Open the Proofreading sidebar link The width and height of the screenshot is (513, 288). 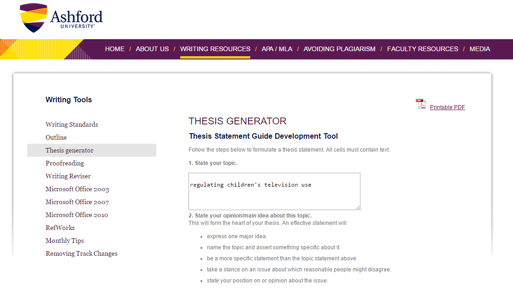pos(65,163)
